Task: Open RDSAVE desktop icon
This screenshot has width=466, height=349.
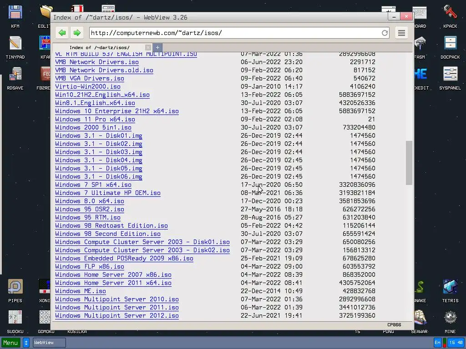Action: coord(15,78)
